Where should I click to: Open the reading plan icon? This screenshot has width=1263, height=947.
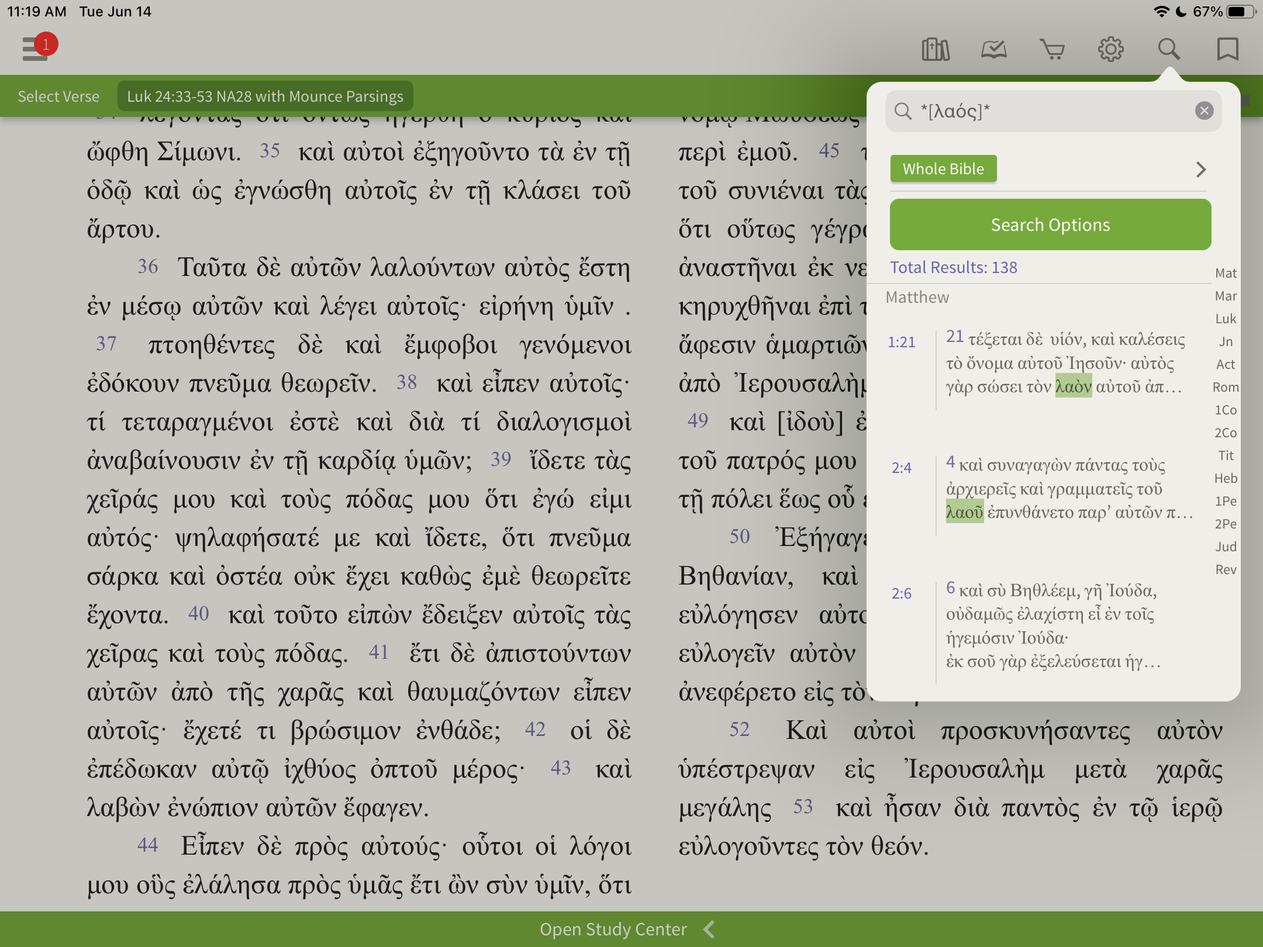[994, 49]
